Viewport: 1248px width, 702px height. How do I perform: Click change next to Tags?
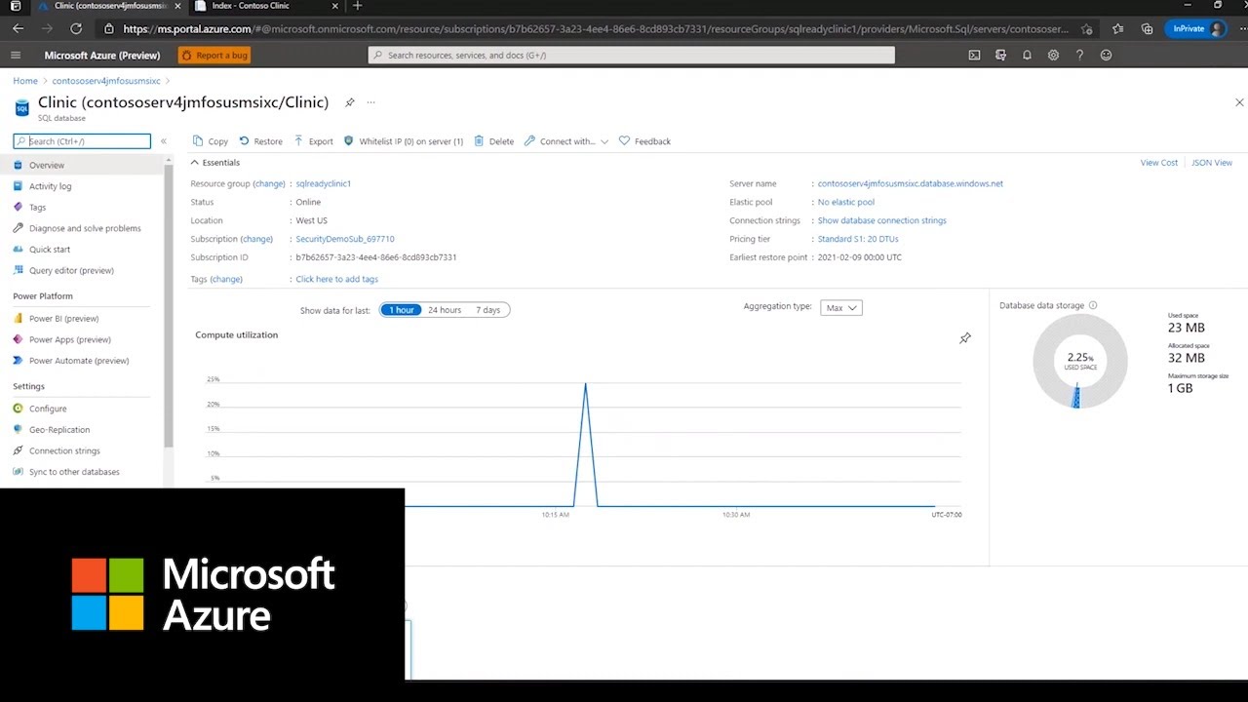(x=226, y=279)
